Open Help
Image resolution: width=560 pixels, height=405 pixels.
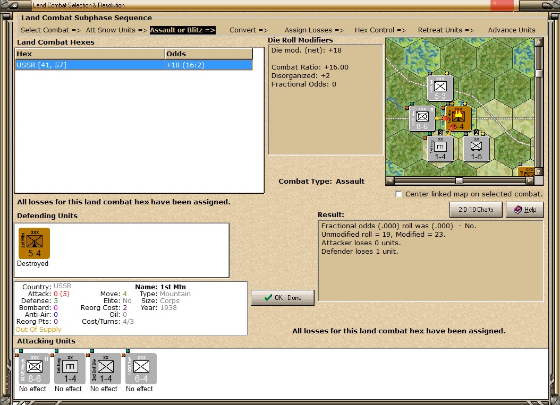point(524,210)
